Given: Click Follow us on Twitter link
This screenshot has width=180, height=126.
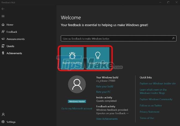Looking at the screenshot, I should pos(151,105).
